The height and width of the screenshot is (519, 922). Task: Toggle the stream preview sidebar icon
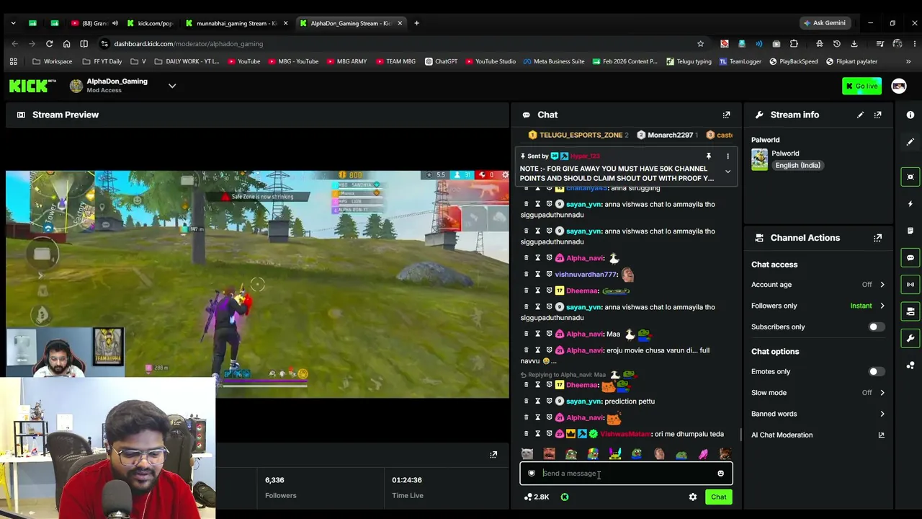(910, 177)
